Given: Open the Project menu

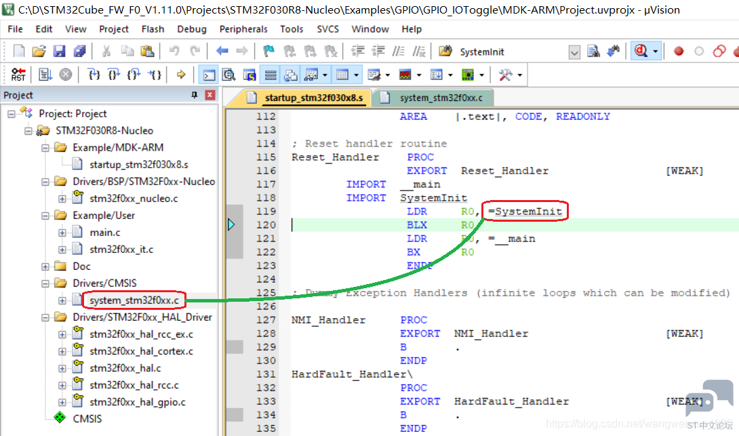Looking at the screenshot, I should point(114,28).
